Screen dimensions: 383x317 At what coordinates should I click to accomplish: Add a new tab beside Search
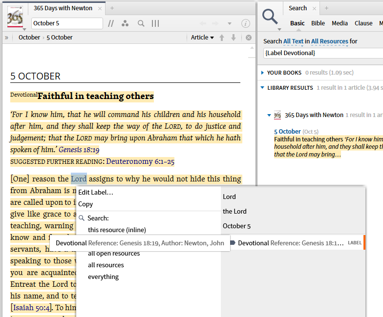pos(326,8)
